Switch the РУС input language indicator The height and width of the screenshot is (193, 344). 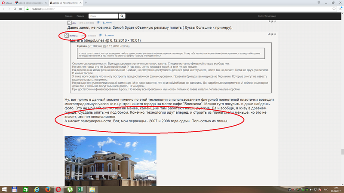326,190
